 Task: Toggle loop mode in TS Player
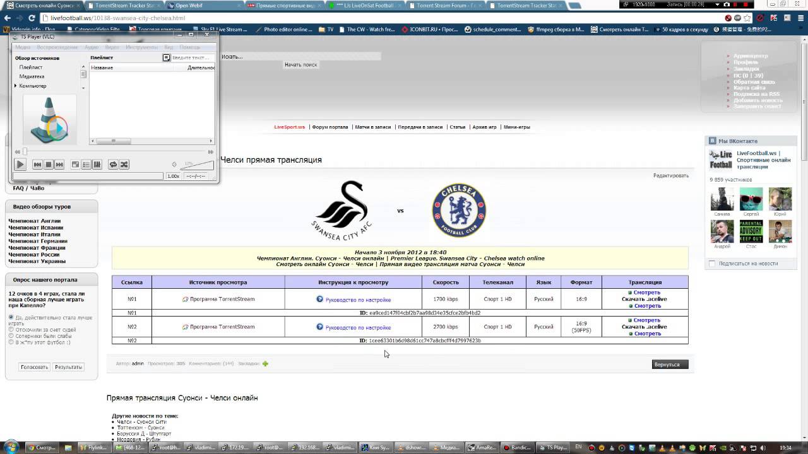coord(113,165)
